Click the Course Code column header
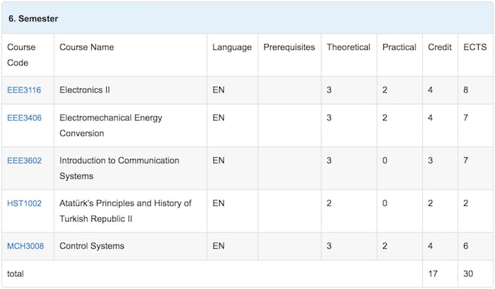 point(21,54)
